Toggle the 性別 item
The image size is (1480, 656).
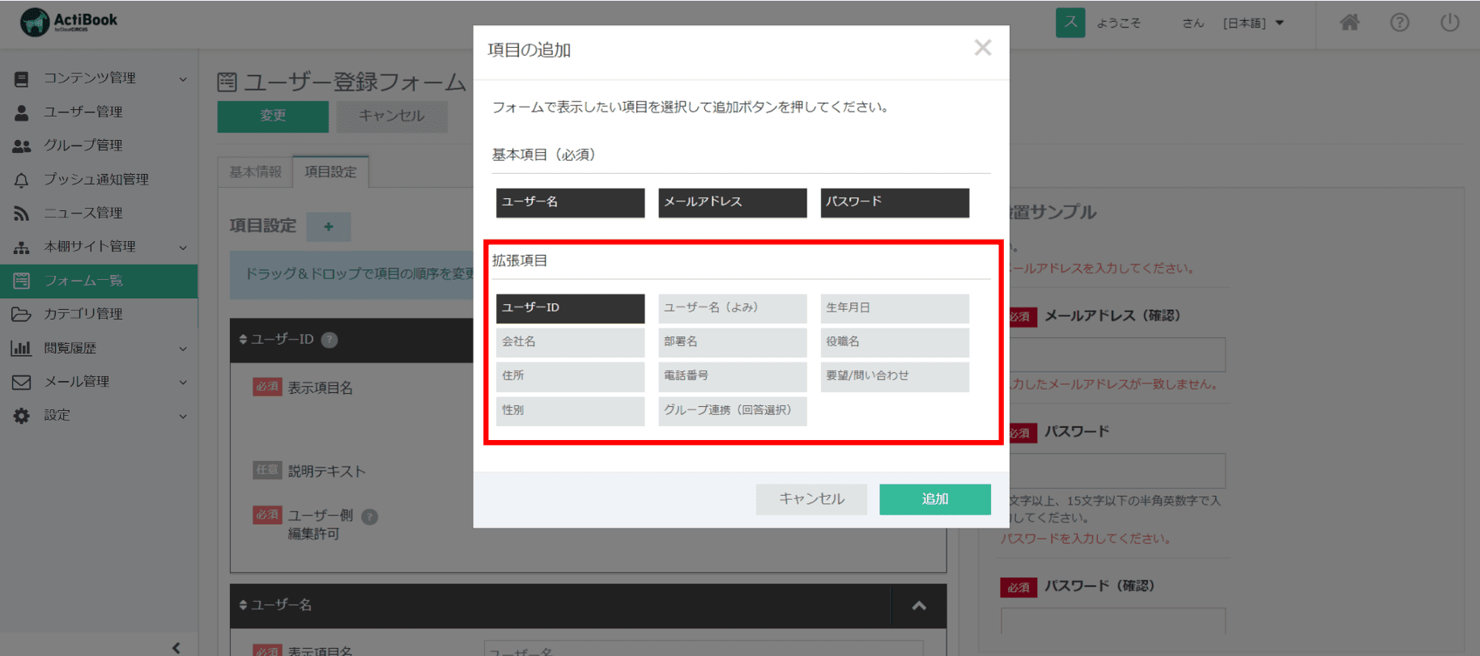point(570,411)
